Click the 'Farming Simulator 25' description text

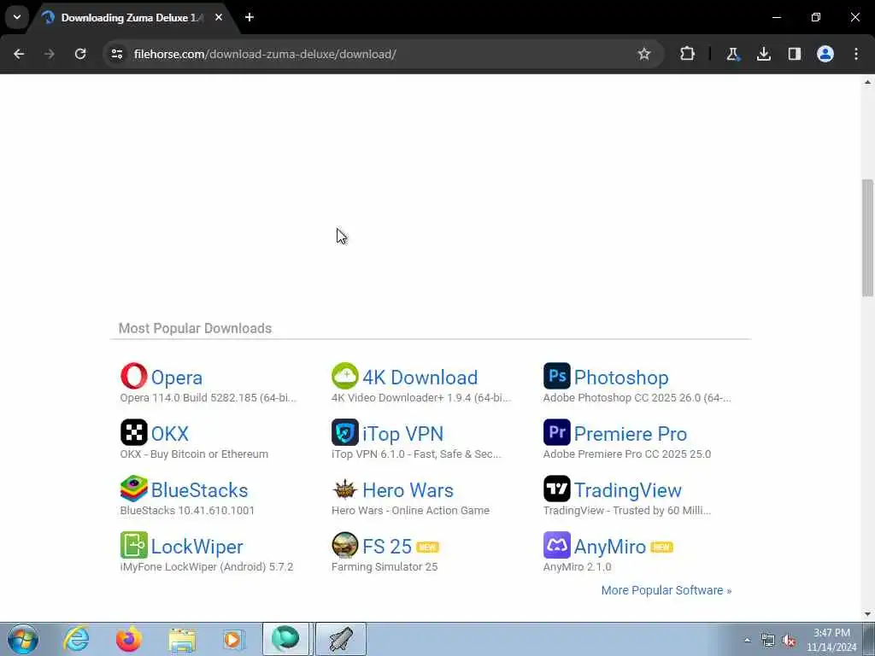[x=384, y=567]
